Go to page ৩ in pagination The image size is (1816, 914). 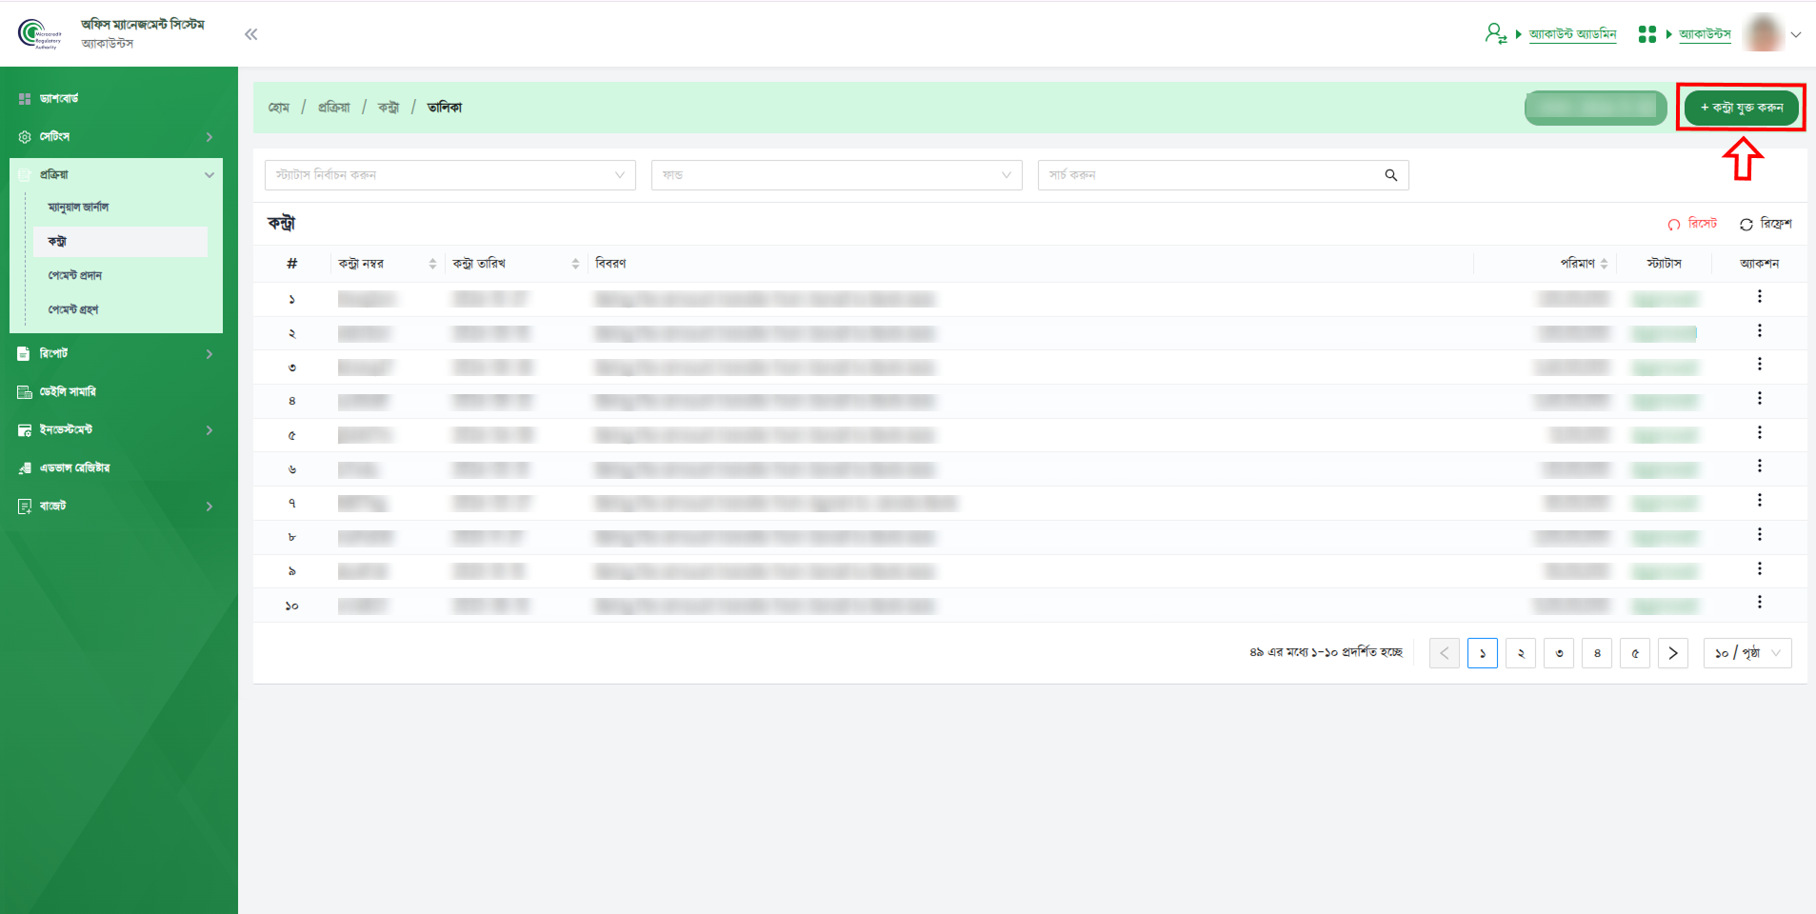point(1559,653)
